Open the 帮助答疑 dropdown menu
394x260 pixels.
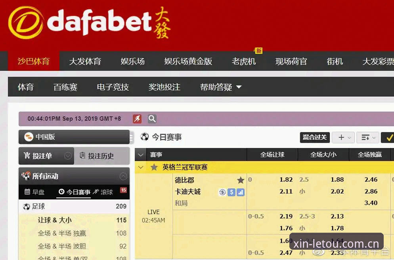coord(221,87)
